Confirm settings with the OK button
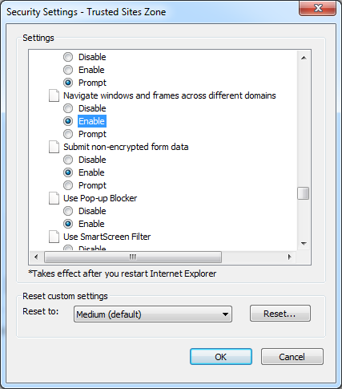 (x=221, y=357)
